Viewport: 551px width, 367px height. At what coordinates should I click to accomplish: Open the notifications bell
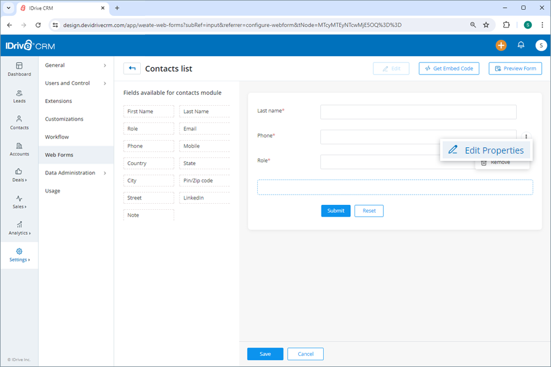pyautogui.click(x=520, y=45)
